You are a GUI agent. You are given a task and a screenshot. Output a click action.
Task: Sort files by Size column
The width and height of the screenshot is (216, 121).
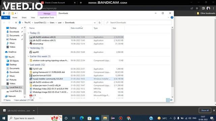pos(114,28)
